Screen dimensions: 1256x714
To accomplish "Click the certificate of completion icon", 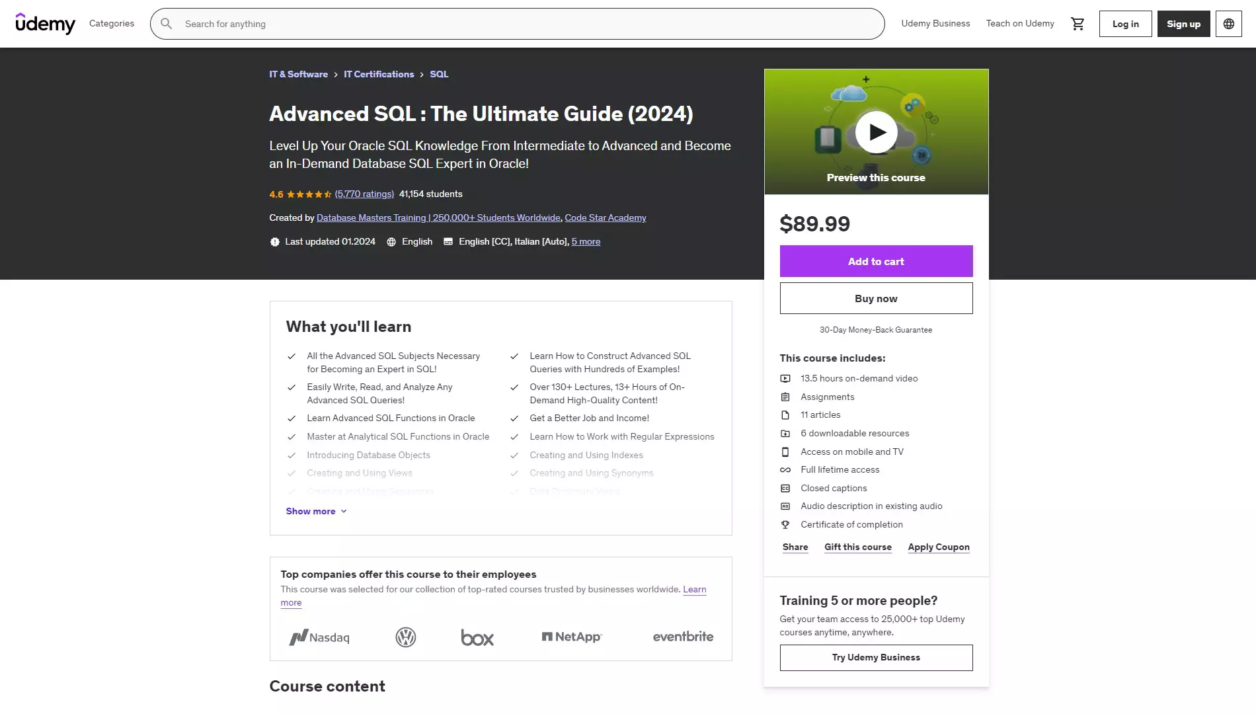I will 785,524.
